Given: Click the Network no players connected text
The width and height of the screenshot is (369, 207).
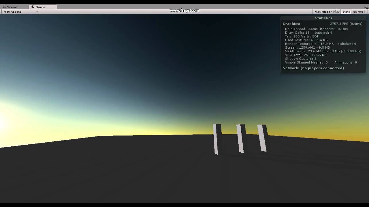Looking at the screenshot, I should point(313,68).
